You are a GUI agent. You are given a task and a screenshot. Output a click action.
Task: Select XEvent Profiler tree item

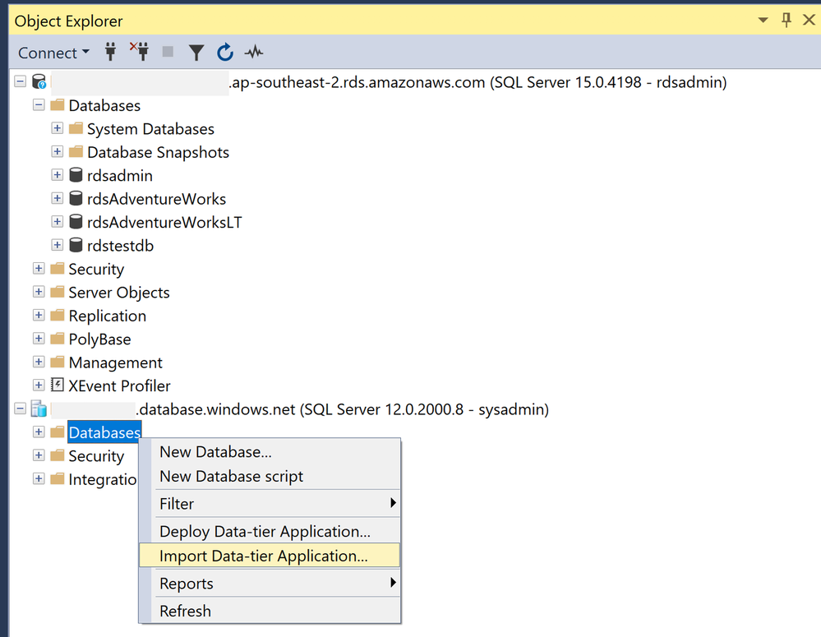click(119, 386)
